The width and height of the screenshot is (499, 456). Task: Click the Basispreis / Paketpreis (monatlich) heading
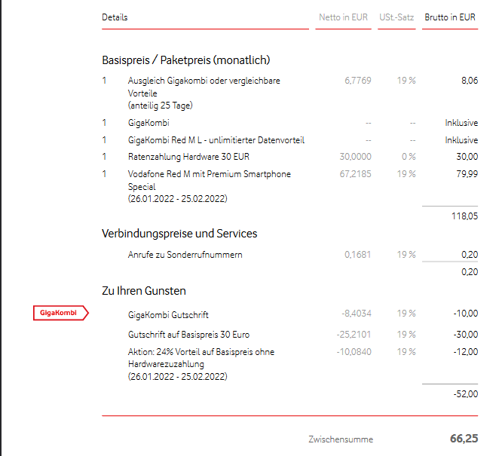point(185,60)
